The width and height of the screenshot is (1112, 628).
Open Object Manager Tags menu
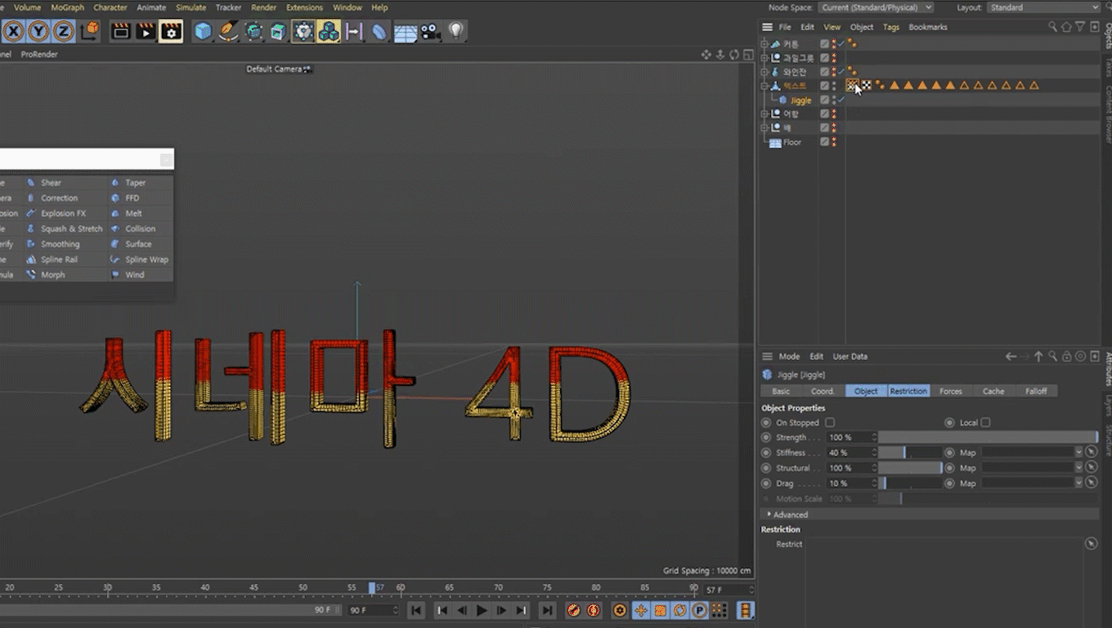pos(891,27)
